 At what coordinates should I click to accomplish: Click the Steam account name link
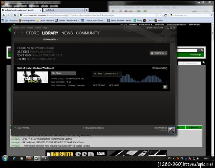click(155, 28)
